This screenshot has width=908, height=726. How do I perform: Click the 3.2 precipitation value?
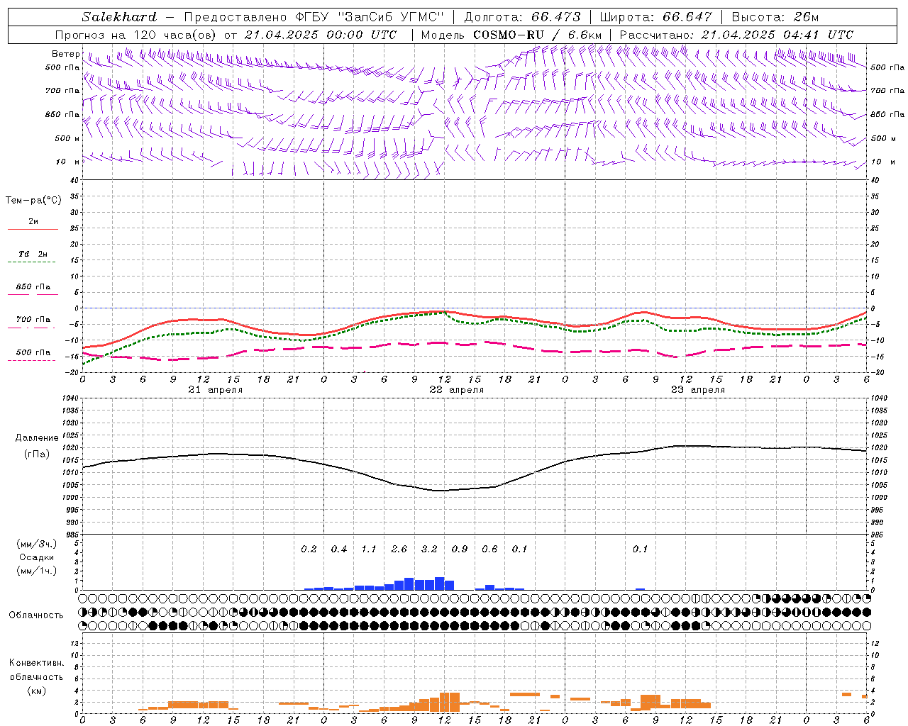429,549
